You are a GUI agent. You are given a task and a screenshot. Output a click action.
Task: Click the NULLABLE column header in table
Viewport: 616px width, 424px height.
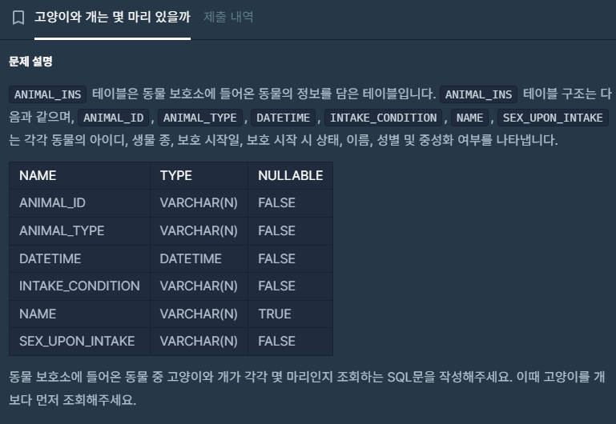click(291, 175)
